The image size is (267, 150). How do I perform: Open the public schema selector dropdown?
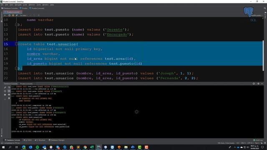[x=257, y=15]
